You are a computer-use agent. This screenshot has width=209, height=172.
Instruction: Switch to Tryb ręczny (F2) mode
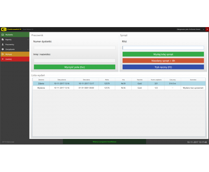point(163,67)
